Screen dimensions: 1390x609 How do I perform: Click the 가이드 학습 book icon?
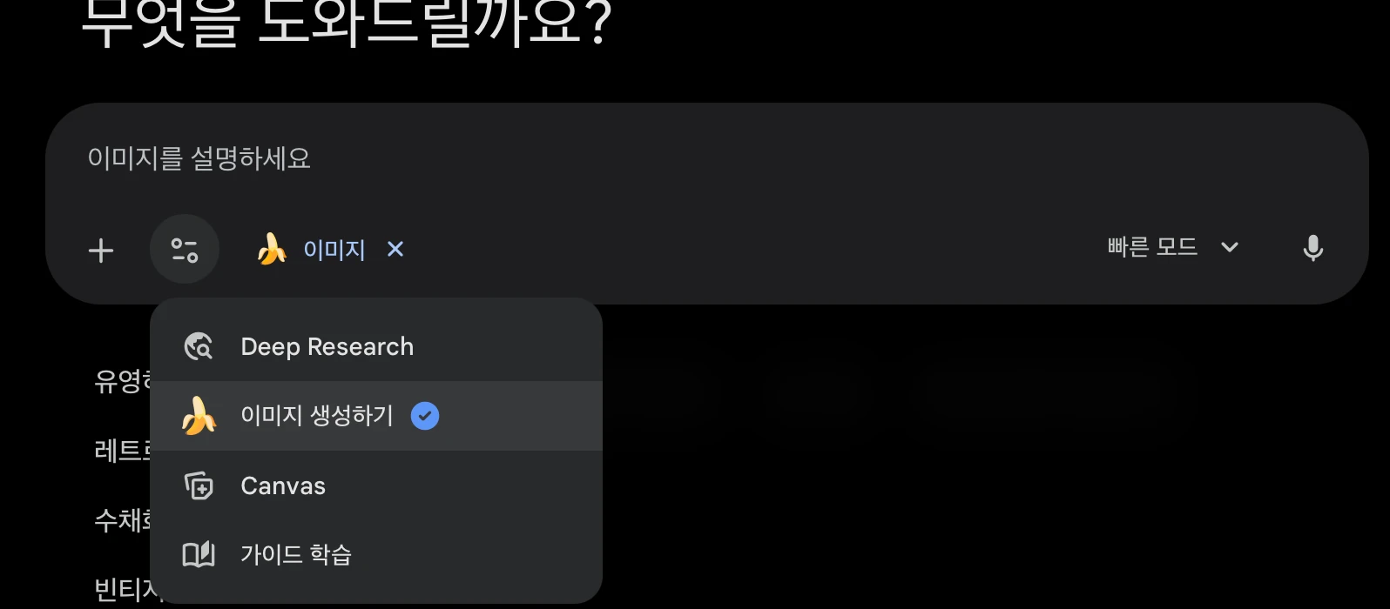click(x=199, y=554)
